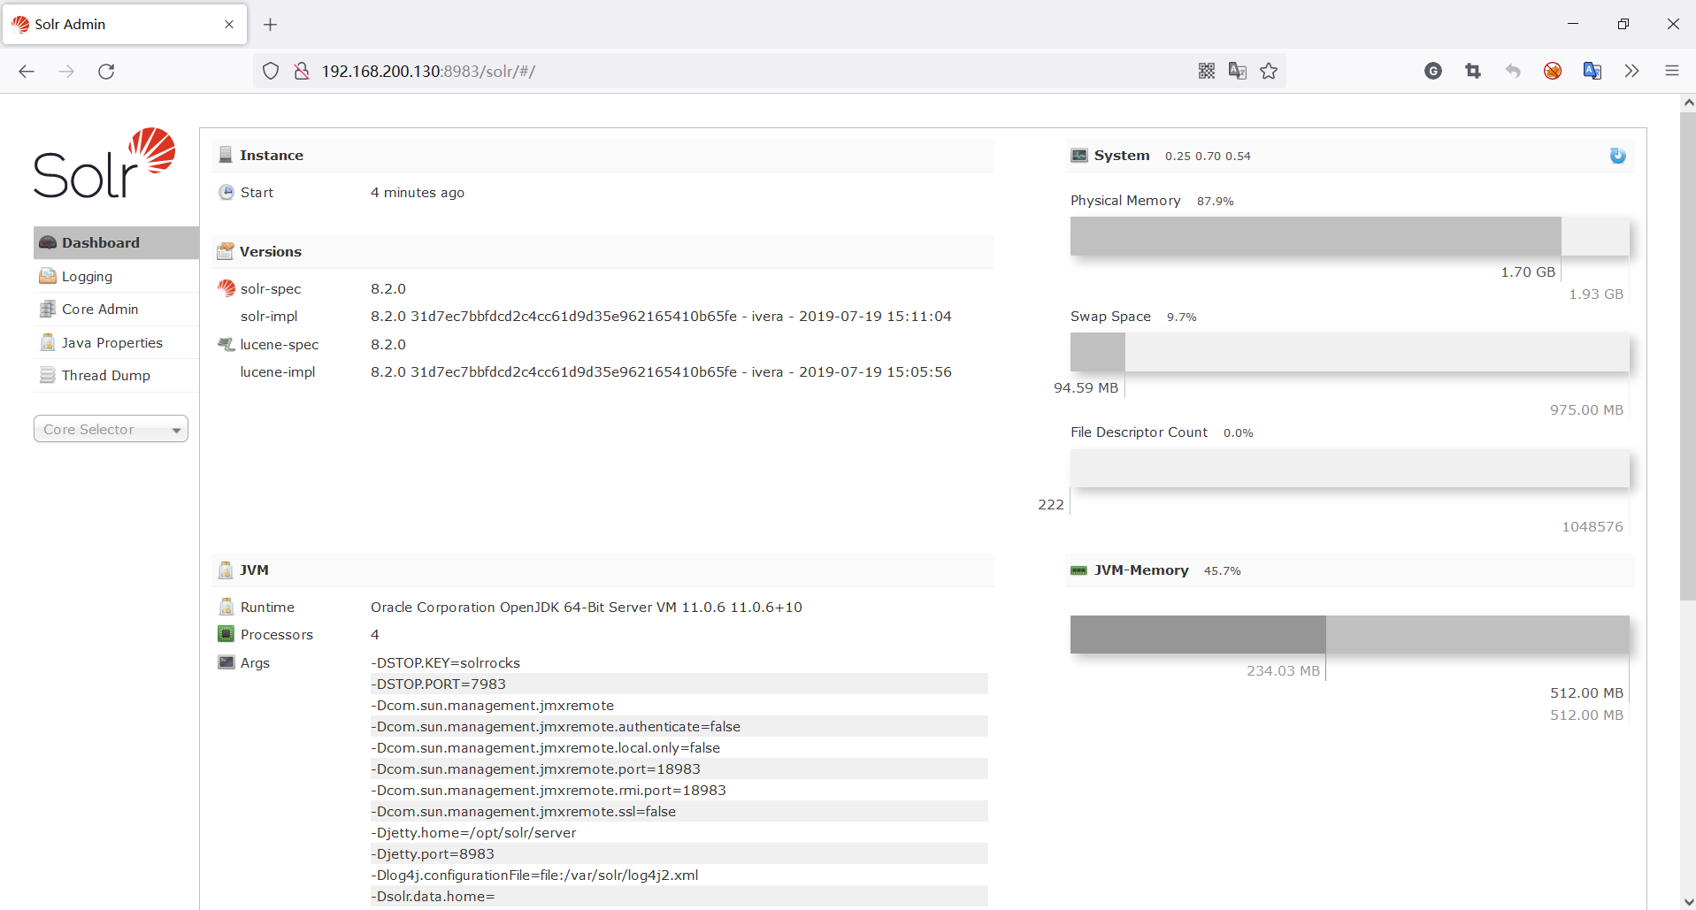Click the address bar URL
The width and height of the screenshot is (1696, 910).
click(428, 71)
